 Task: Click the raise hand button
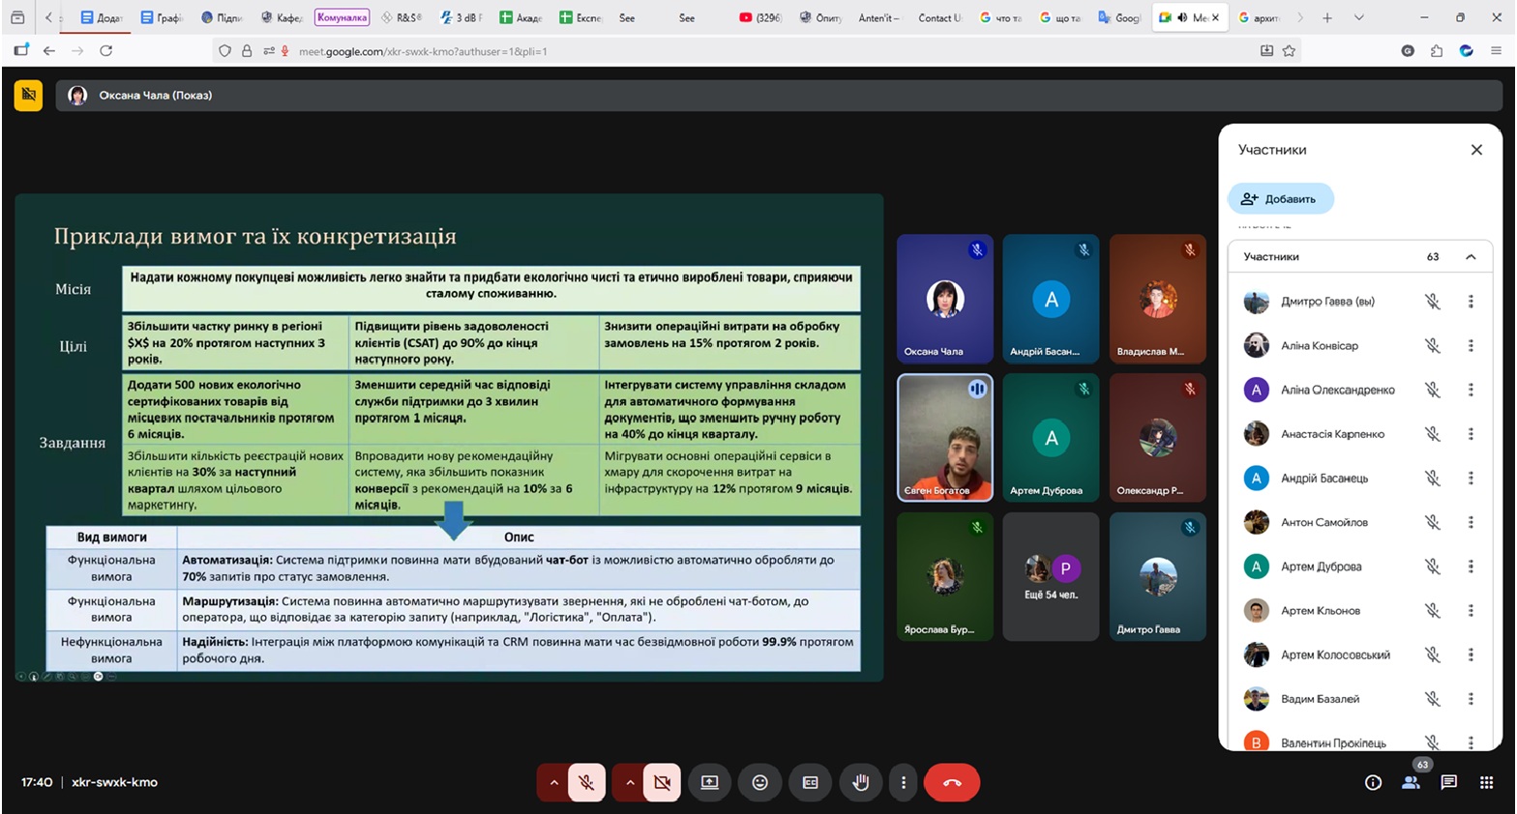click(860, 782)
